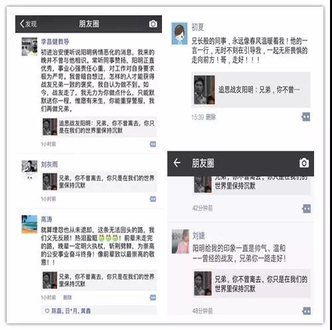Open comment menu on the 42分钟前 post
332x330 pixels.
(306, 208)
